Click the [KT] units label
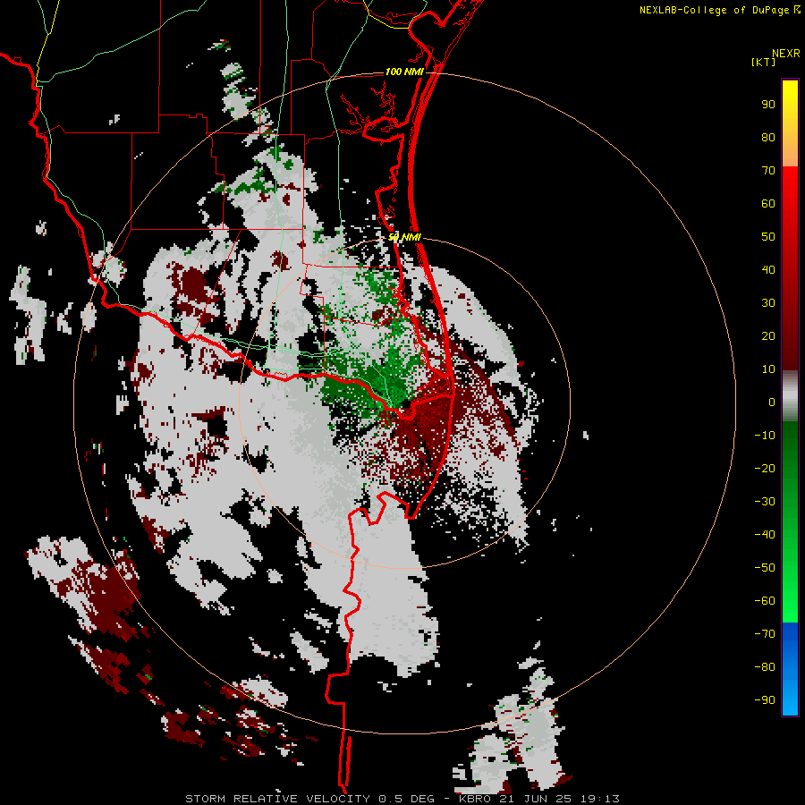This screenshot has height=805, width=805. coord(764,62)
